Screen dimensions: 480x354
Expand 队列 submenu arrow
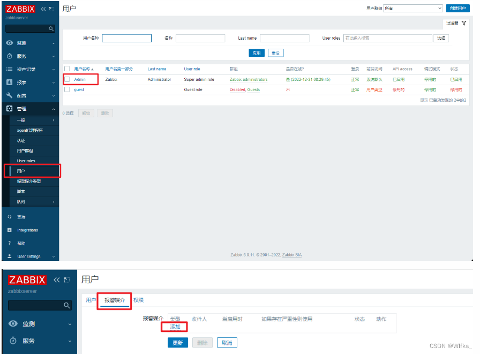pos(54,201)
